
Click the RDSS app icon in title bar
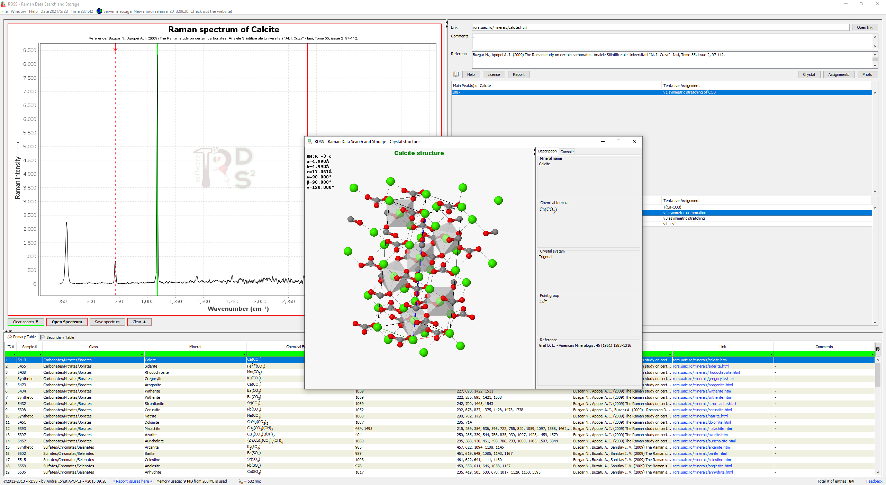coord(3,4)
